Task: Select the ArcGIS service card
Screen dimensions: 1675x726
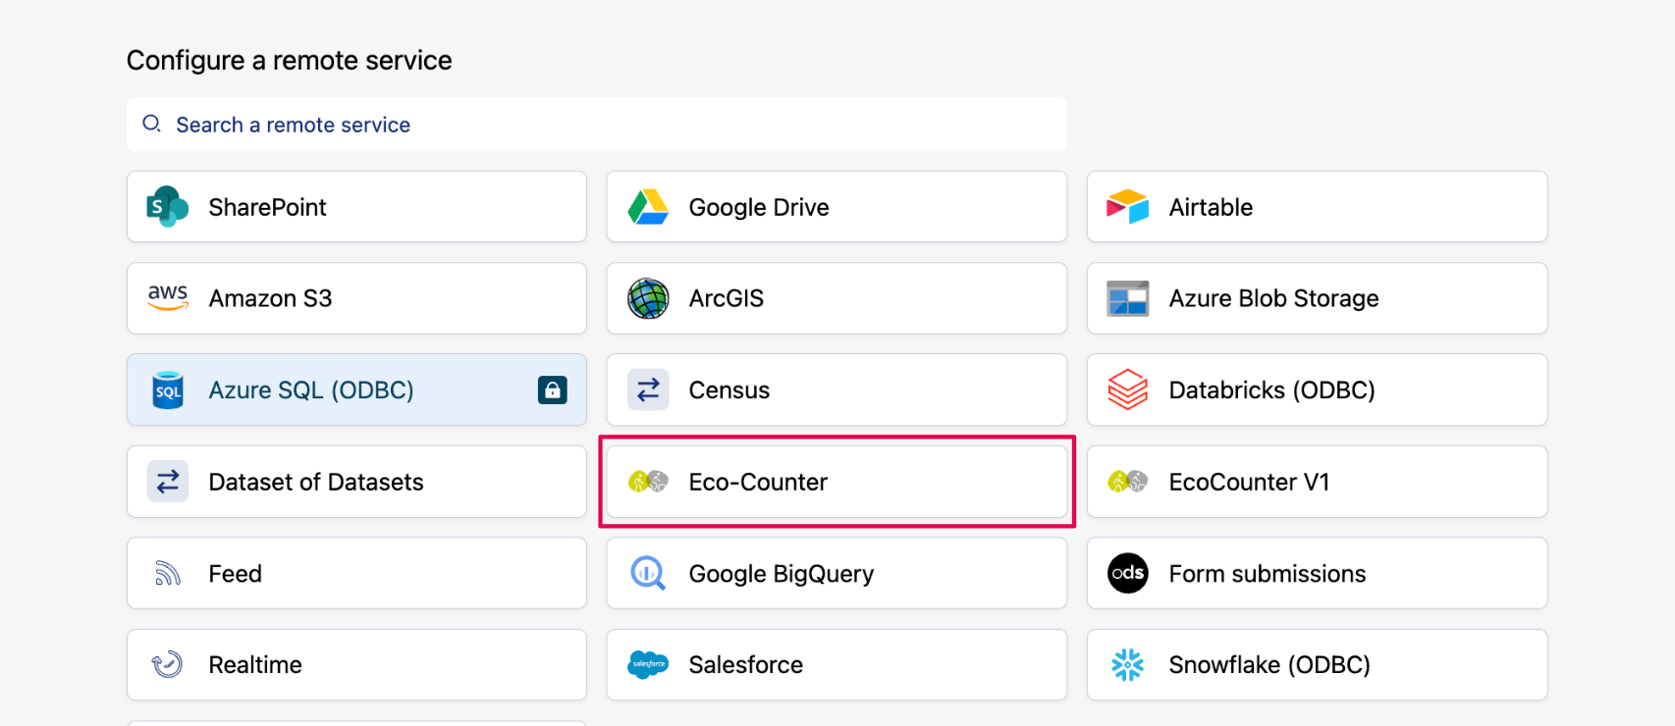Action: [x=837, y=298]
